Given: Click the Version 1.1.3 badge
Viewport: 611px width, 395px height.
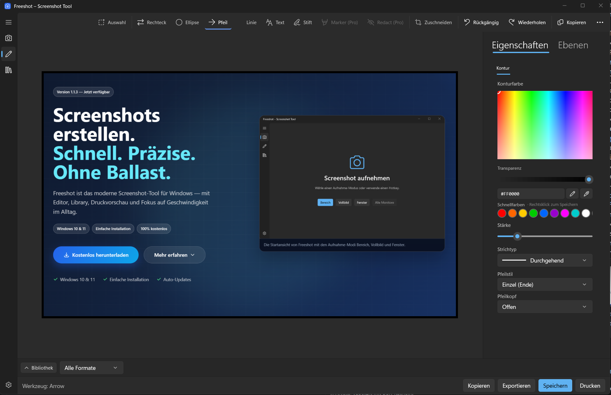Looking at the screenshot, I should [83, 92].
